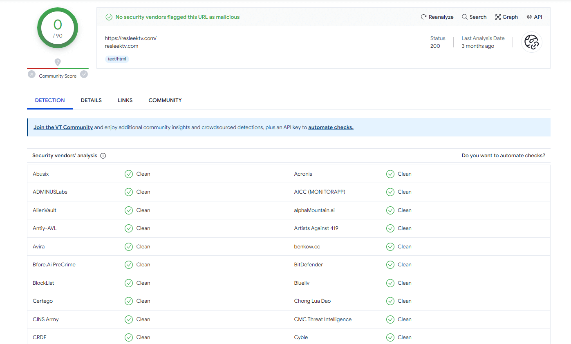Click the resleektv.com domain text

point(121,46)
